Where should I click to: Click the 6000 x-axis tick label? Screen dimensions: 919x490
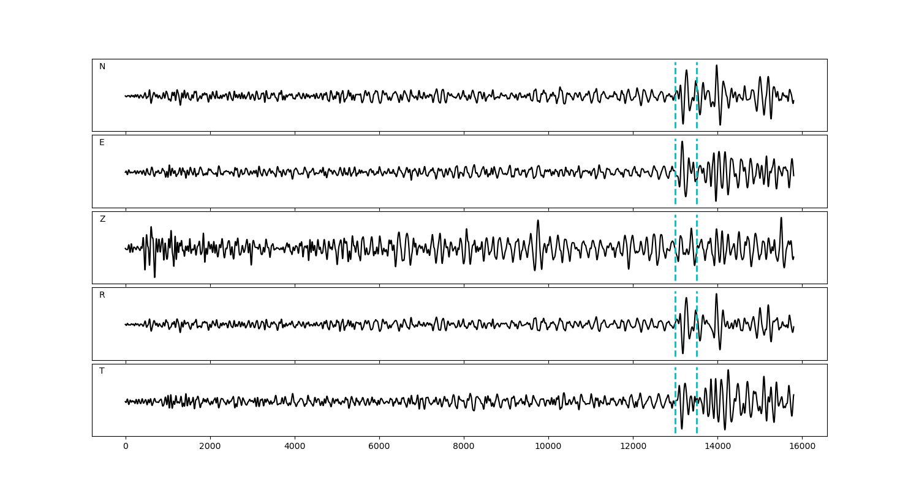tap(379, 447)
